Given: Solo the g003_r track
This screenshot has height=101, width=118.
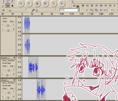Looking at the screenshot, I should [x=12, y=88].
